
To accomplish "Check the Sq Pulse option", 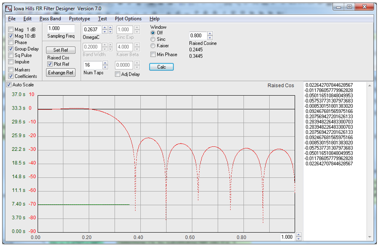I will pyautogui.click(x=11, y=55).
